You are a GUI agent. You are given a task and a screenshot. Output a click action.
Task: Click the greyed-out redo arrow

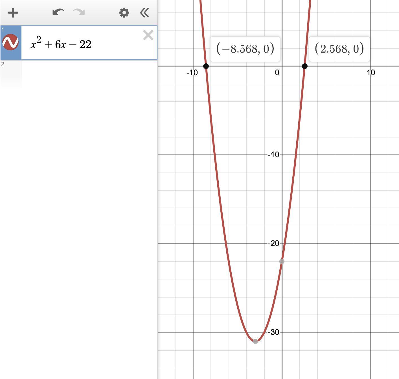coord(79,12)
